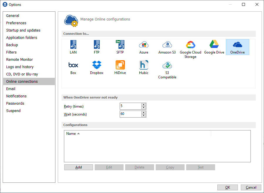Click the Manage Online configurations cloud icon
This screenshot has width=264, height=193.
71,21
